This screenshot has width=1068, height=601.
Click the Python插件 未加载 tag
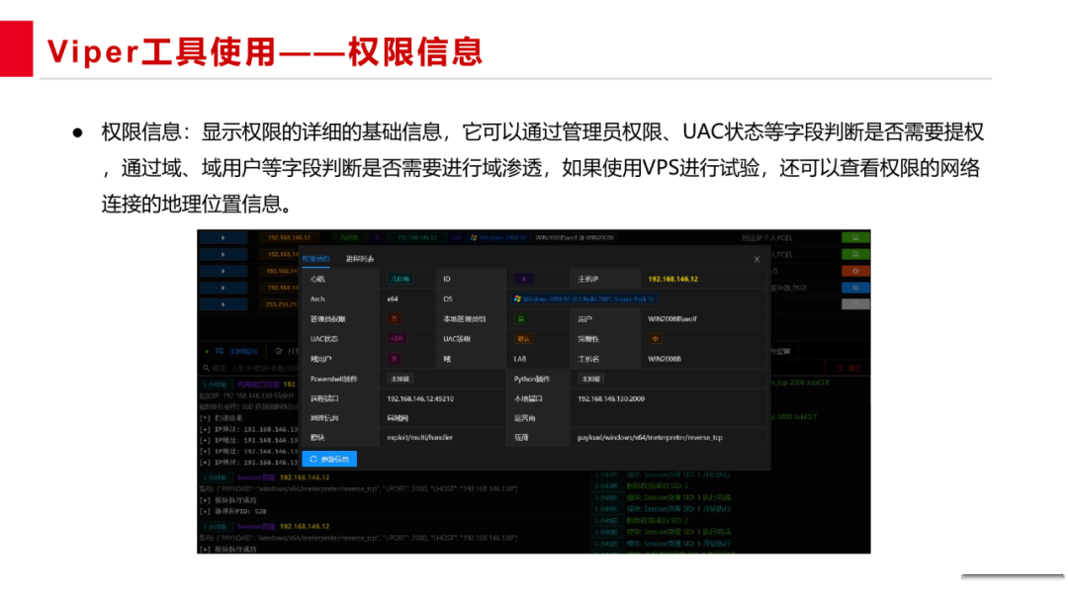point(590,379)
